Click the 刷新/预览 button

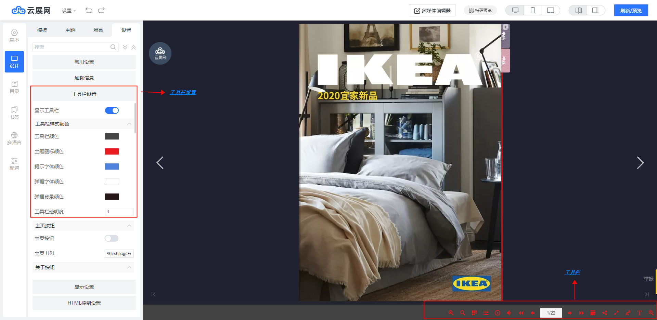coord(631,10)
